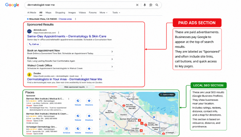Switch to Videos tab
The width and height of the screenshot is (241, 137).
[82, 13]
